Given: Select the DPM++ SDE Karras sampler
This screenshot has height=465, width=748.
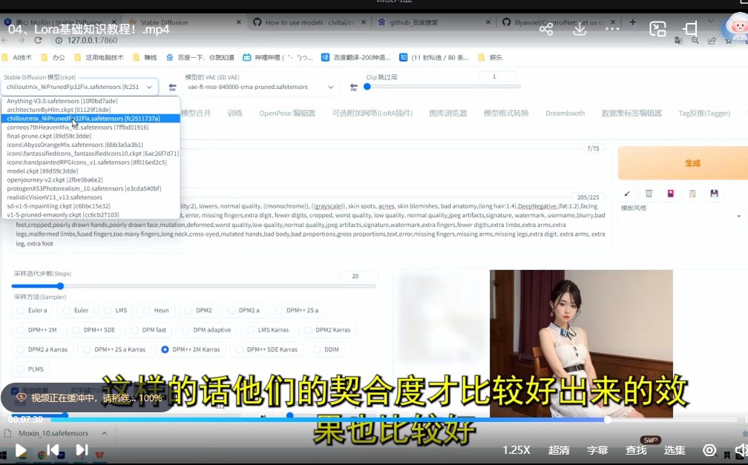Looking at the screenshot, I should tap(266, 349).
